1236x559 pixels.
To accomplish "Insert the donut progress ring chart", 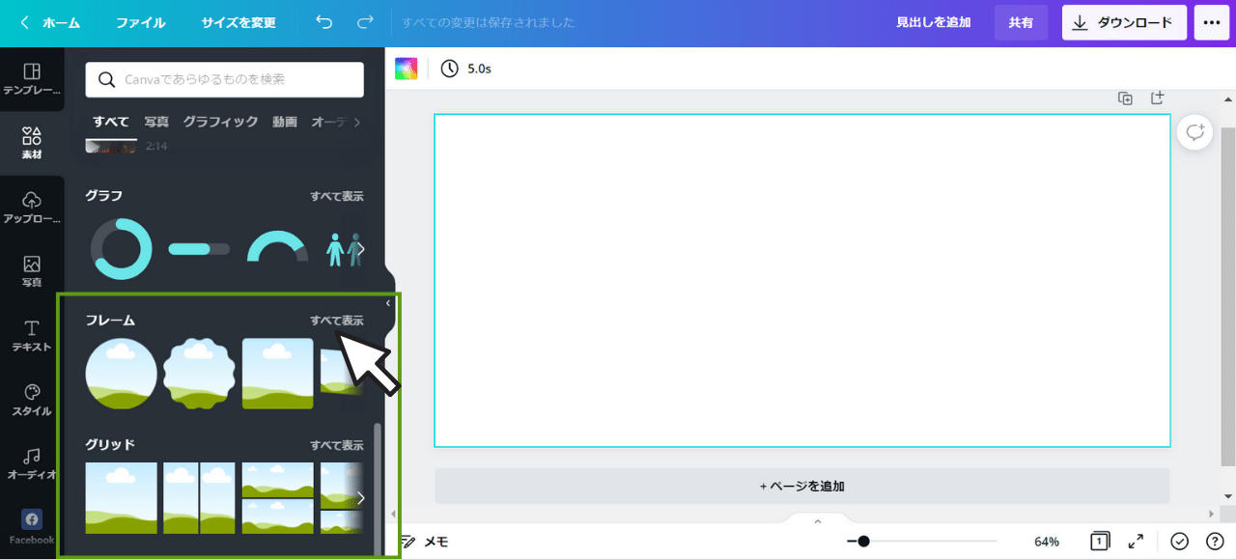I will pos(122,249).
